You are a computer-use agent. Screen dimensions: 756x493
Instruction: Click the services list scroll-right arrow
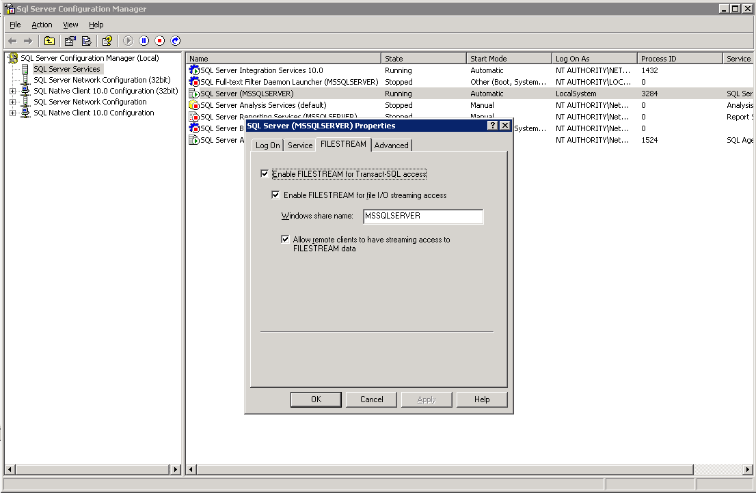click(x=747, y=469)
